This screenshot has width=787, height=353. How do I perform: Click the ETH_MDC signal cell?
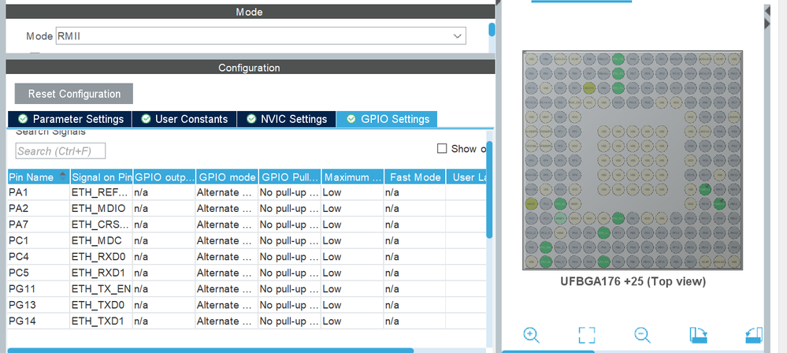(102, 240)
